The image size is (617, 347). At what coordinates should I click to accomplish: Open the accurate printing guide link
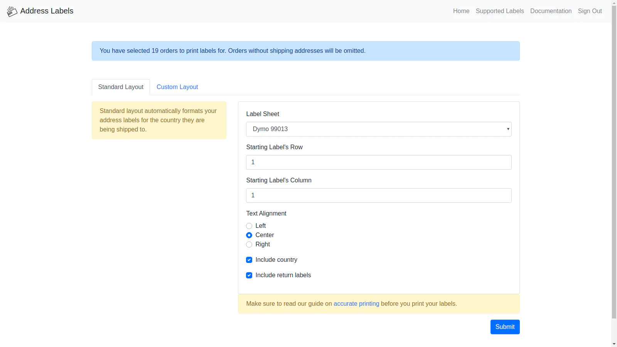(x=356, y=304)
